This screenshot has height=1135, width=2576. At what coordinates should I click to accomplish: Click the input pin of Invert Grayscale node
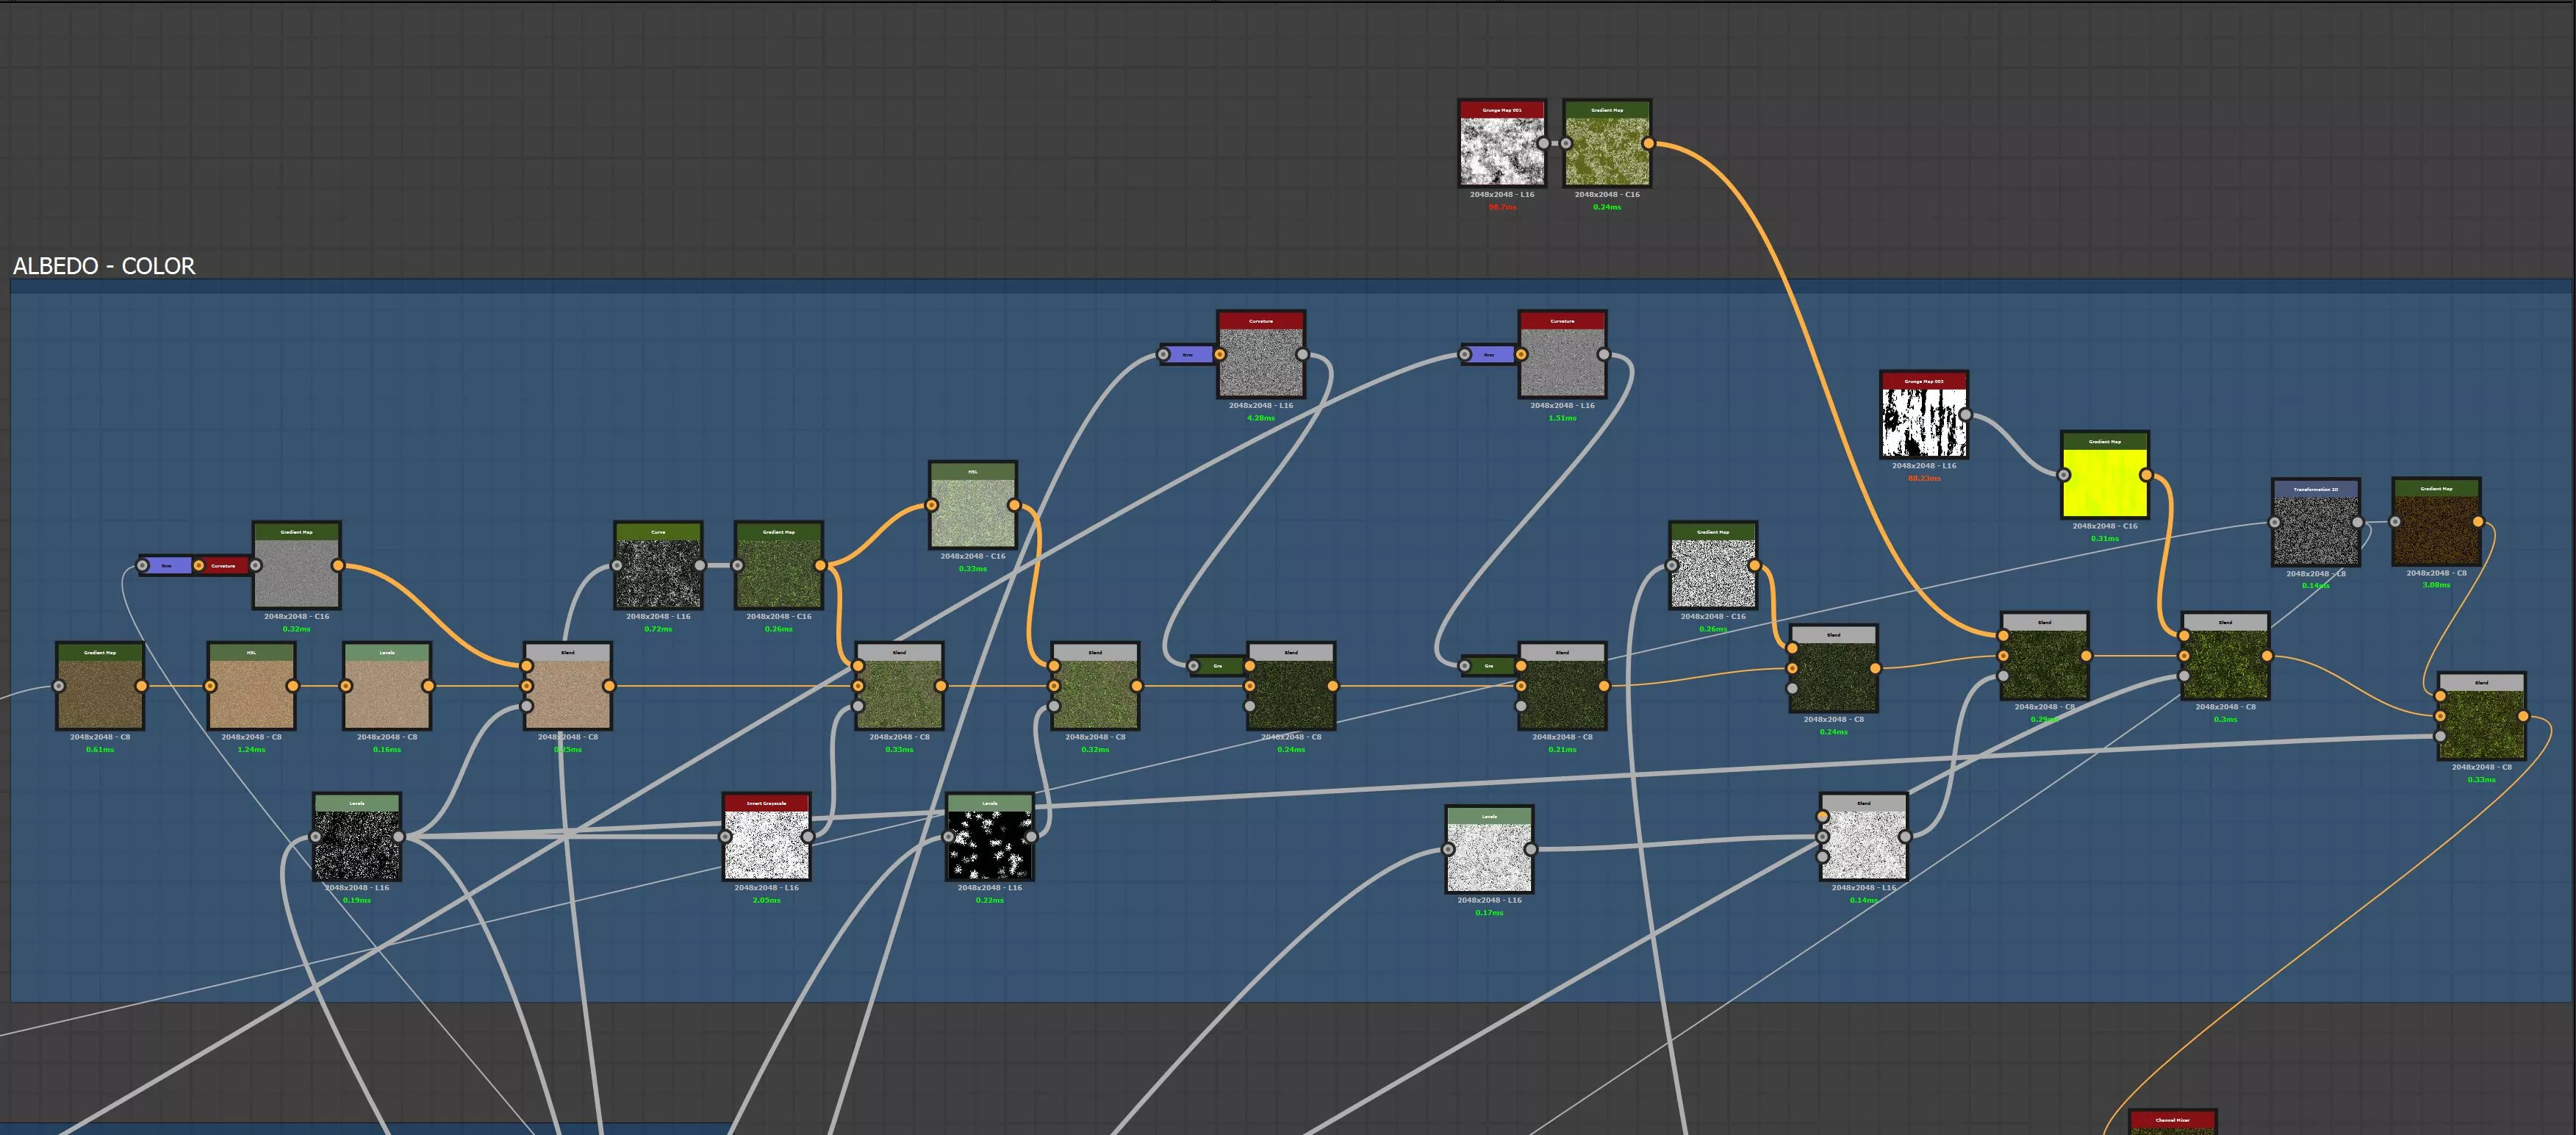725,837
